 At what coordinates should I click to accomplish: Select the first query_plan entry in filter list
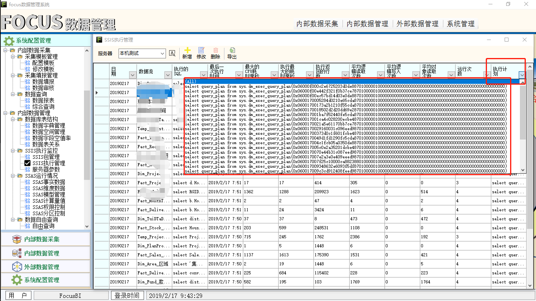tap(352, 86)
